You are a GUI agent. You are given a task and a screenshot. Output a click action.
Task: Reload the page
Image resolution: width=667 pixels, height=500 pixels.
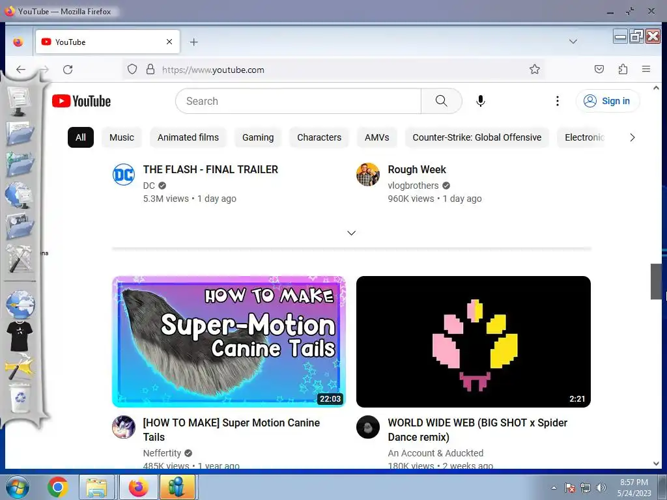[x=68, y=69]
